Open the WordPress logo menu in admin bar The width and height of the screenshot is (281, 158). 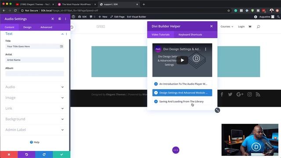73,17
